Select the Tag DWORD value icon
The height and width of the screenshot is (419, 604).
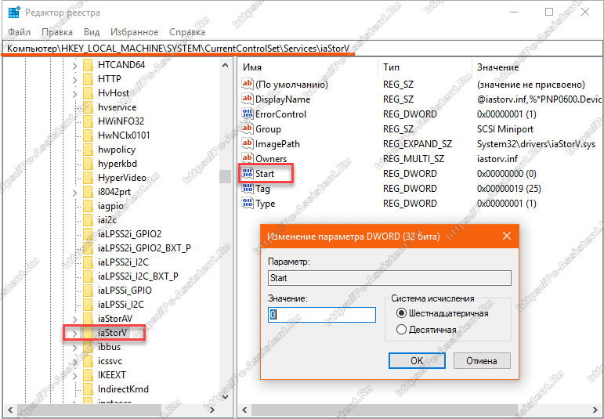[x=247, y=189]
